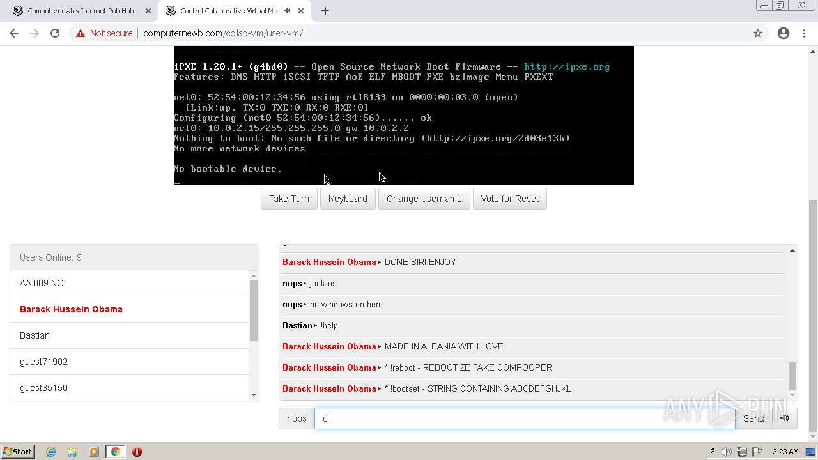This screenshot has height=460, width=818.
Task: Go back to the previous page
Action: [x=14, y=33]
